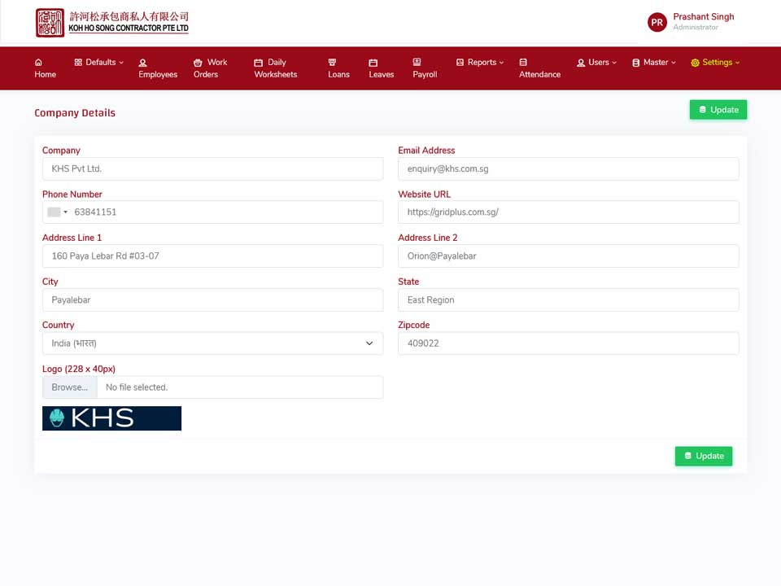Focus the Address Line 2 field
Image resolution: width=781 pixels, height=586 pixels.
tap(569, 256)
